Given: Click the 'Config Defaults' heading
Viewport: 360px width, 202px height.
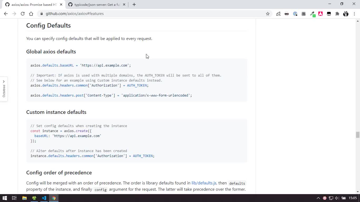Looking at the screenshot, I should point(48,26).
